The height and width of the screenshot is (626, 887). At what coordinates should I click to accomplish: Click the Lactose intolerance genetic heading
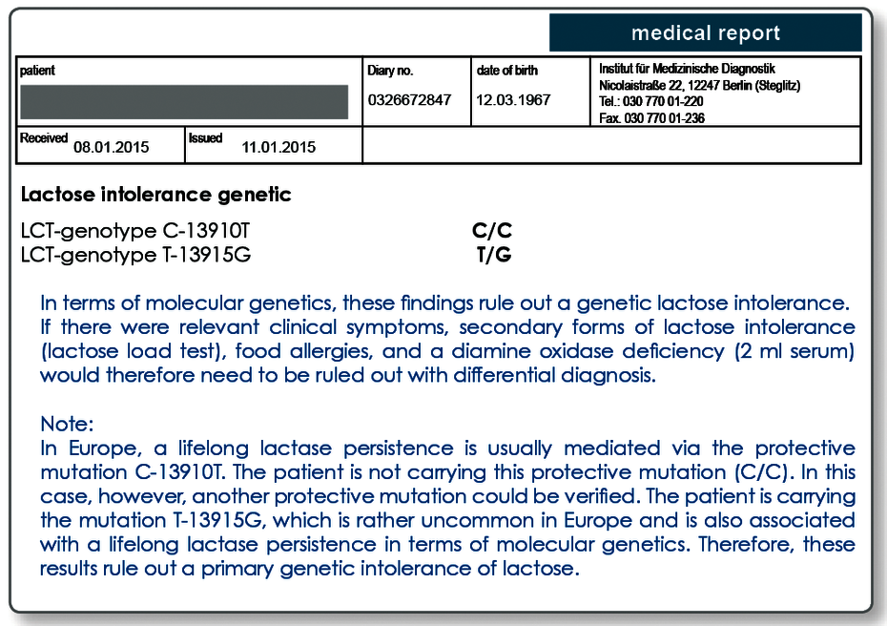click(x=155, y=195)
